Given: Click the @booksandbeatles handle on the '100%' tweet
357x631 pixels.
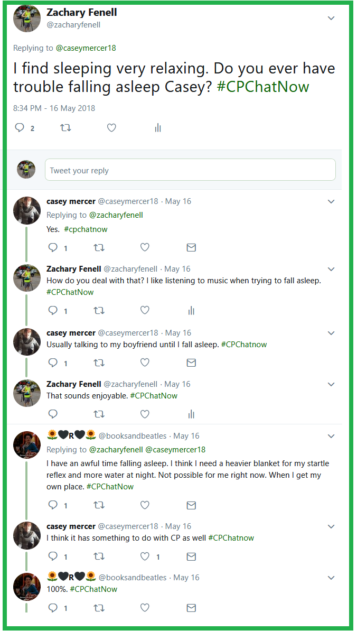Looking at the screenshot, I should tap(133, 578).
